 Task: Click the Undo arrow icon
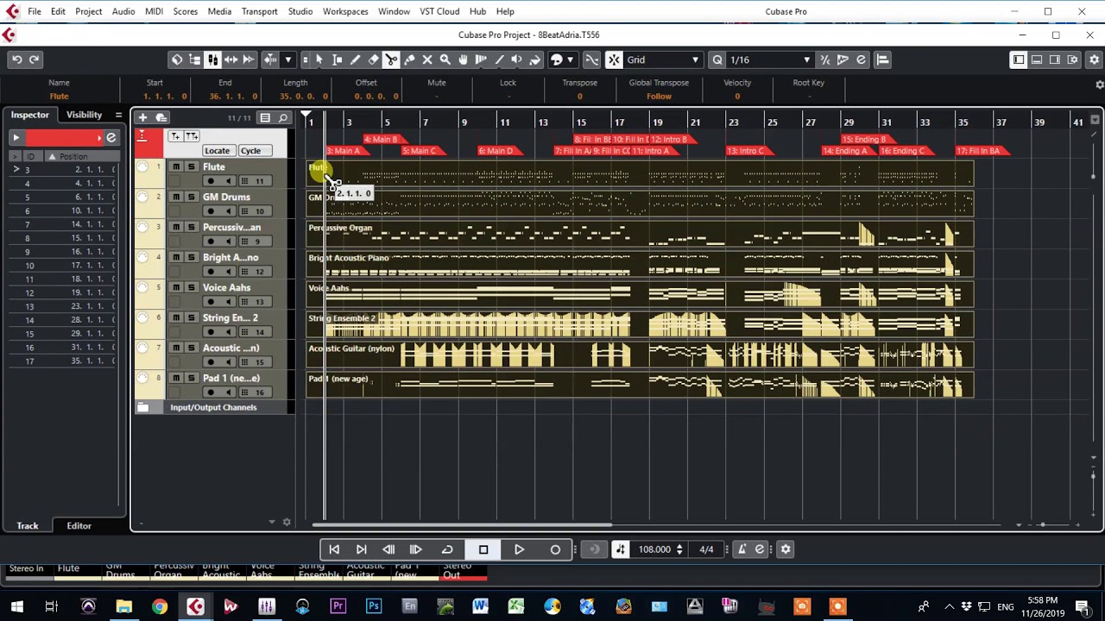(x=16, y=60)
